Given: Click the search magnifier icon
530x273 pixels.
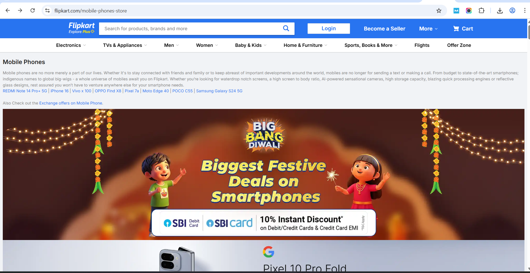Looking at the screenshot, I should 286,28.
